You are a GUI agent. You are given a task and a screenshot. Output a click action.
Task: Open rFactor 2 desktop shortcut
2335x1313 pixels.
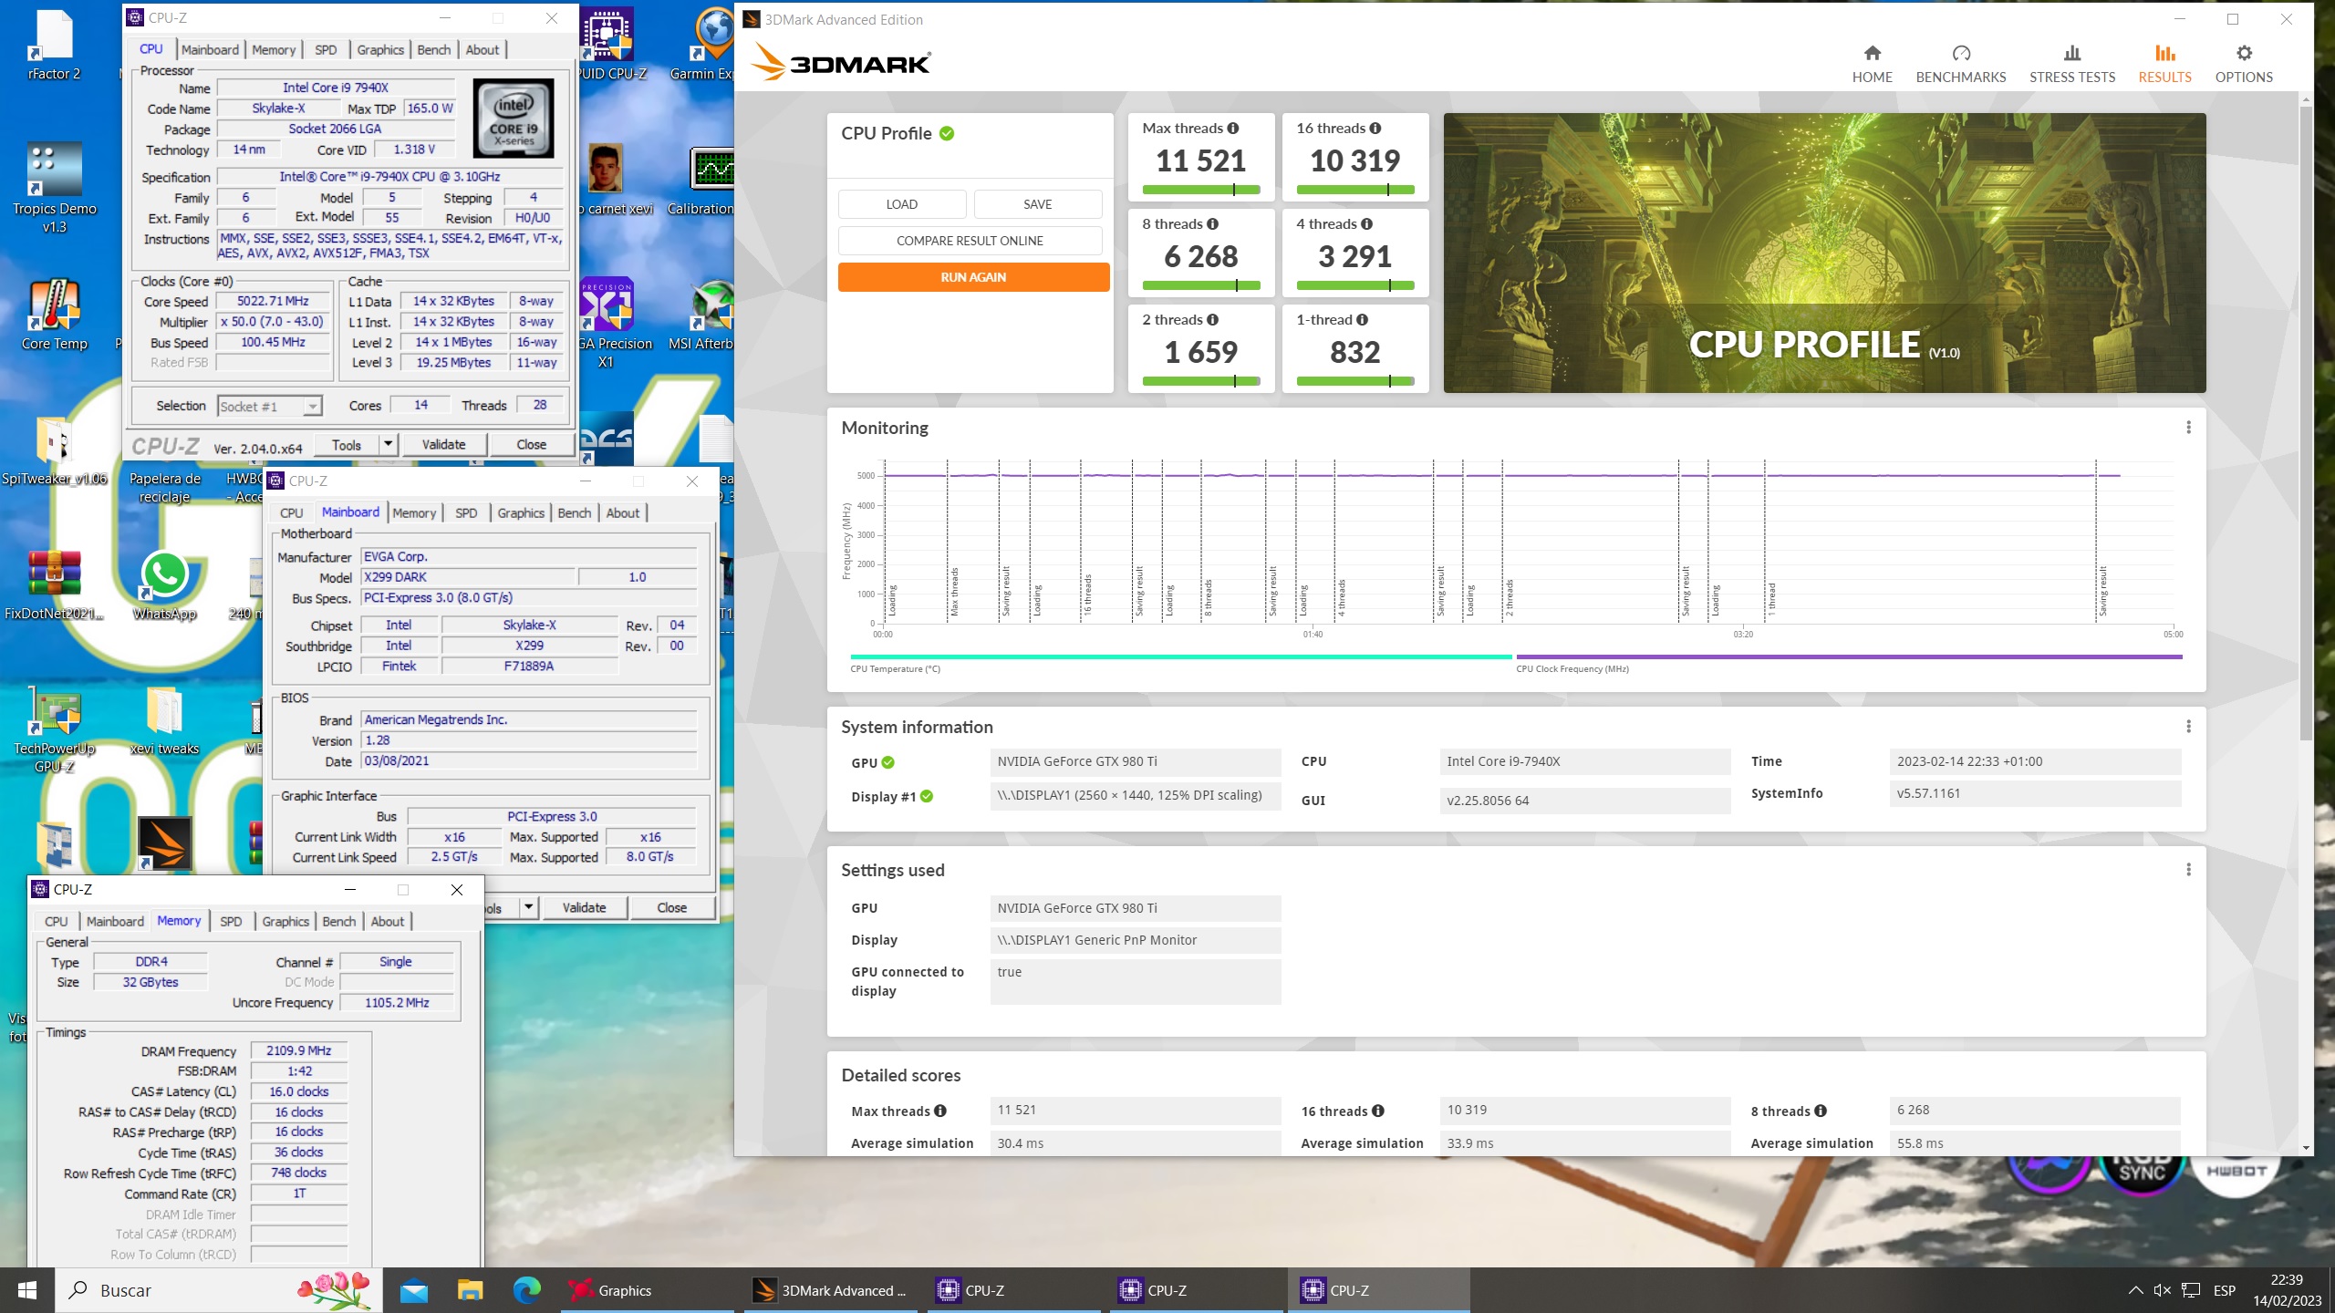55,46
